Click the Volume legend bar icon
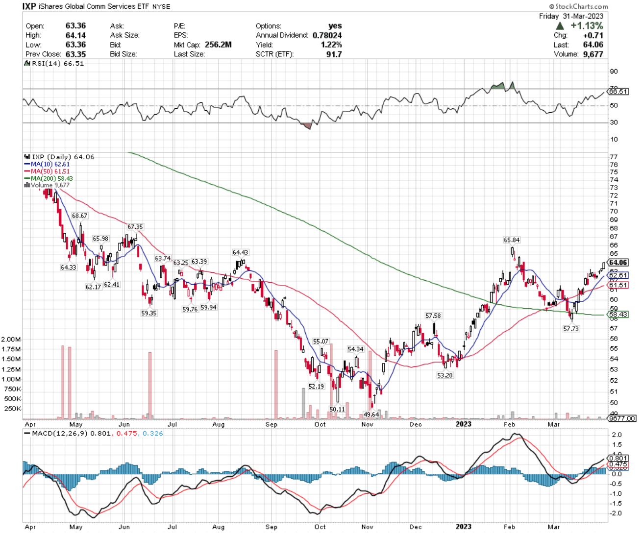The width and height of the screenshot is (642, 535). [x=27, y=185]
